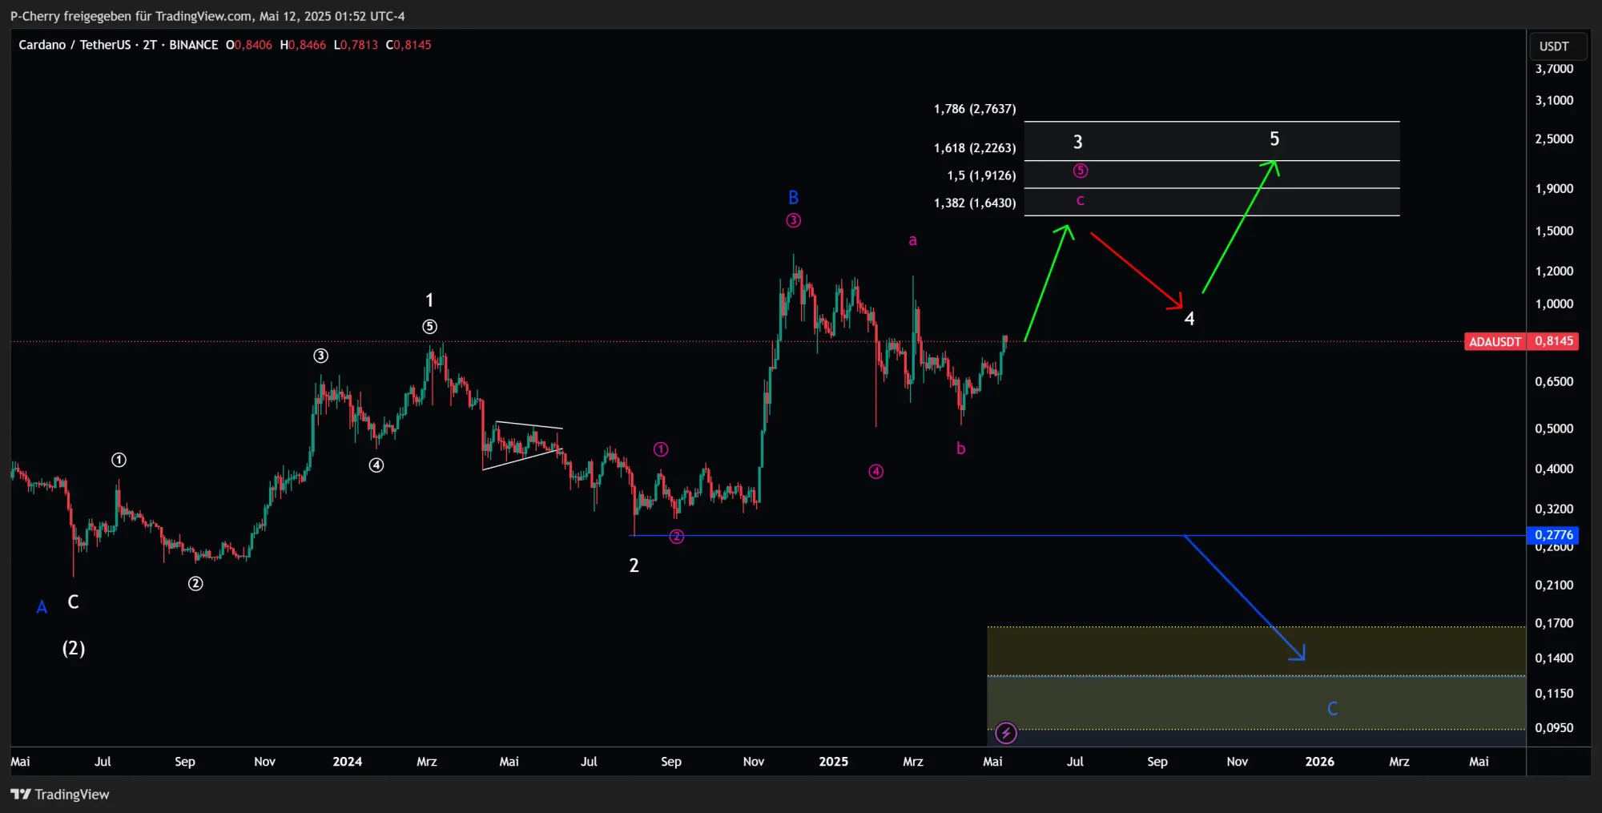Click the 1,9000 price axis label

point(1554,188)
